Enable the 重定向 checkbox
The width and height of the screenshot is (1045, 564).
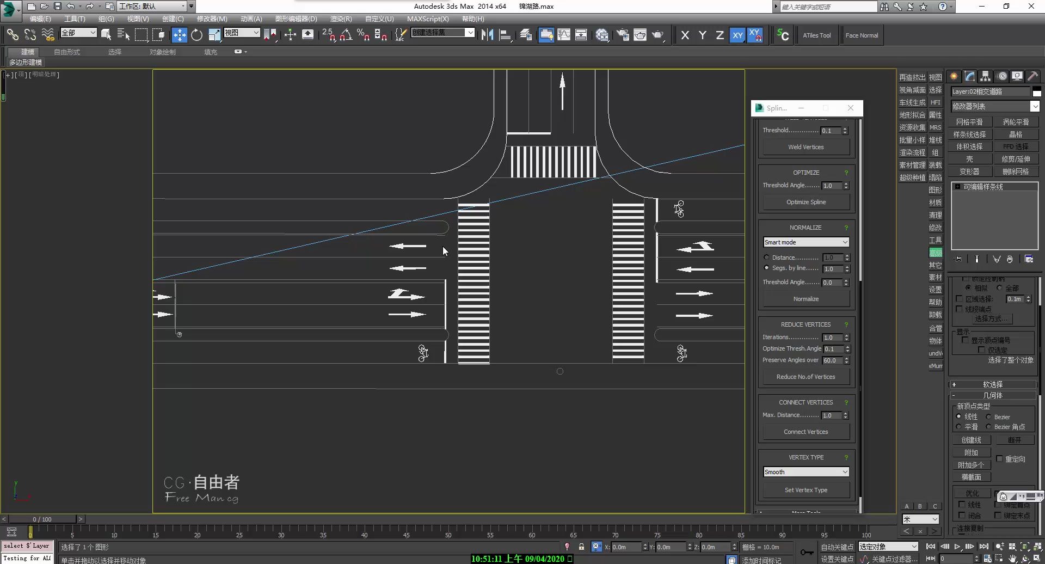click(999, 459)
